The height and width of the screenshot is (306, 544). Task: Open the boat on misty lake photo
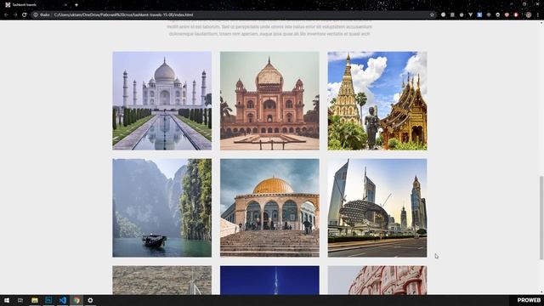click(x=162, y=207)
